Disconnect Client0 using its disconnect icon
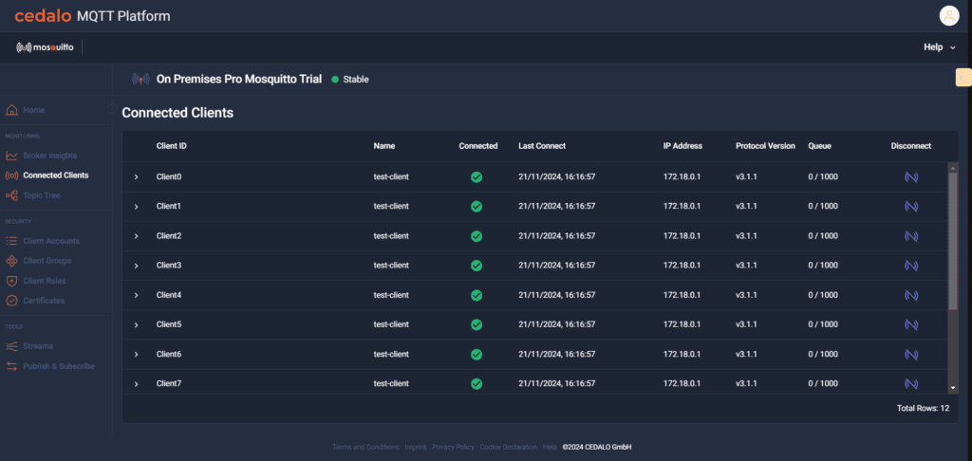This screenshot has width=972, height=461. [910, 177]
